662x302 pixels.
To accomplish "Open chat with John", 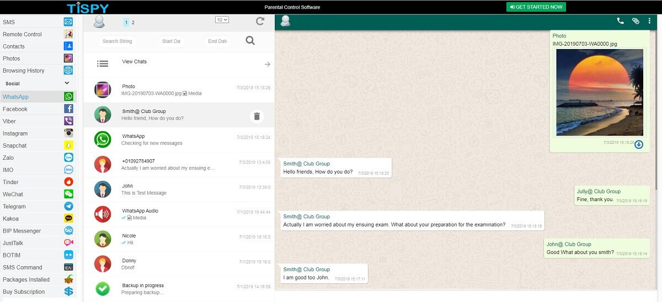I will pyautogui.click(x=179, y=190).
